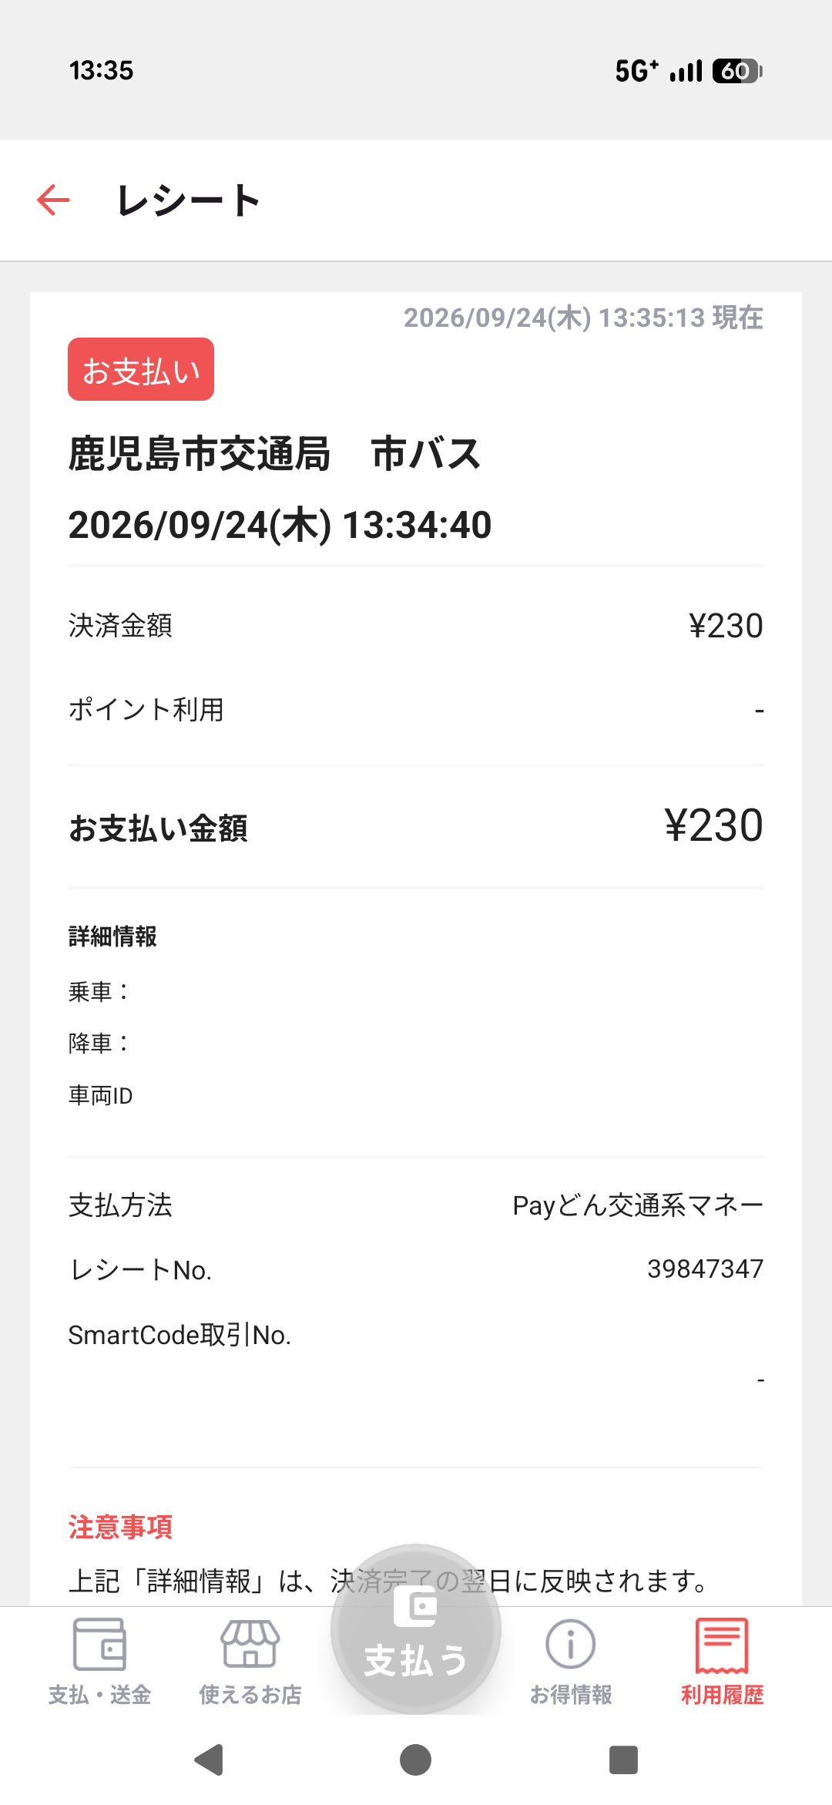This screenshot has height=1805, width=832.
Task: Select the レシート page title
Action: point(188,200)
